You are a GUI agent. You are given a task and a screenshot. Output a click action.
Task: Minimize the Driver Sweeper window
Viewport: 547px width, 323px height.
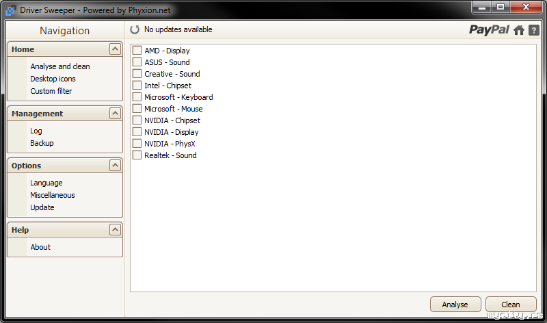pos(482,7)
